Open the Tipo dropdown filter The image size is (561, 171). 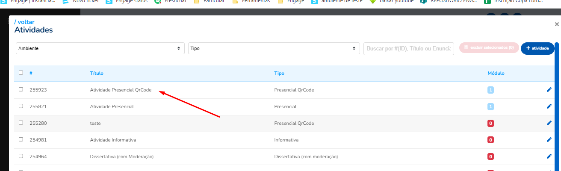pos(274,48)
